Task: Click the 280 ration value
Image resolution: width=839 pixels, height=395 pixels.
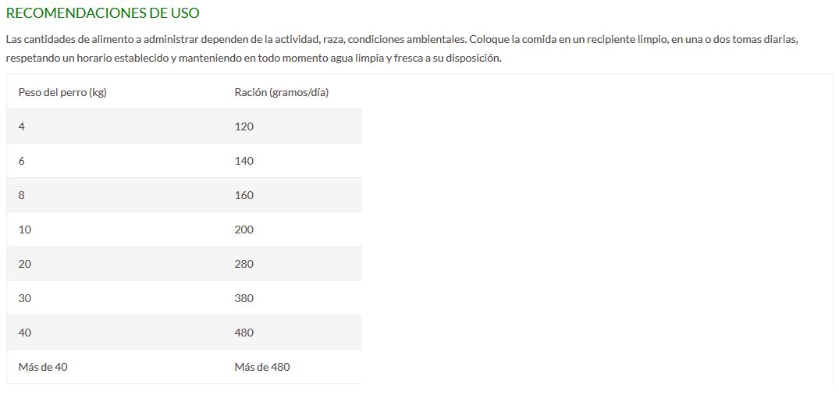Action: pyautogui.click(x=244, y=264)
